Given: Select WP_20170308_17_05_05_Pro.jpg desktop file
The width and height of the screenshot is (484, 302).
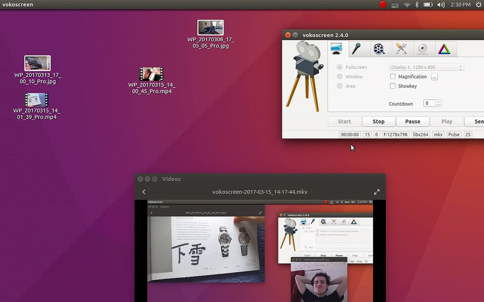Looking at the screenshot, I should [x=211, y=34].
